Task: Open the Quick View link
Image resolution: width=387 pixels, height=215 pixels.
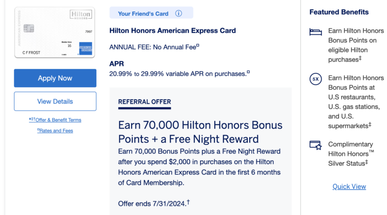Action: click(x=349, y=186)
